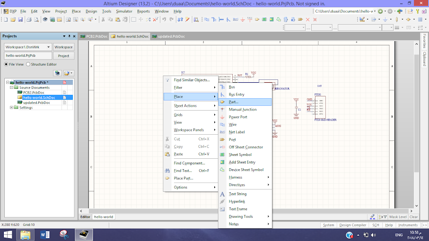Expand the Settings folder node
This screenshot has height=241, width=429.
pos(11,108)
